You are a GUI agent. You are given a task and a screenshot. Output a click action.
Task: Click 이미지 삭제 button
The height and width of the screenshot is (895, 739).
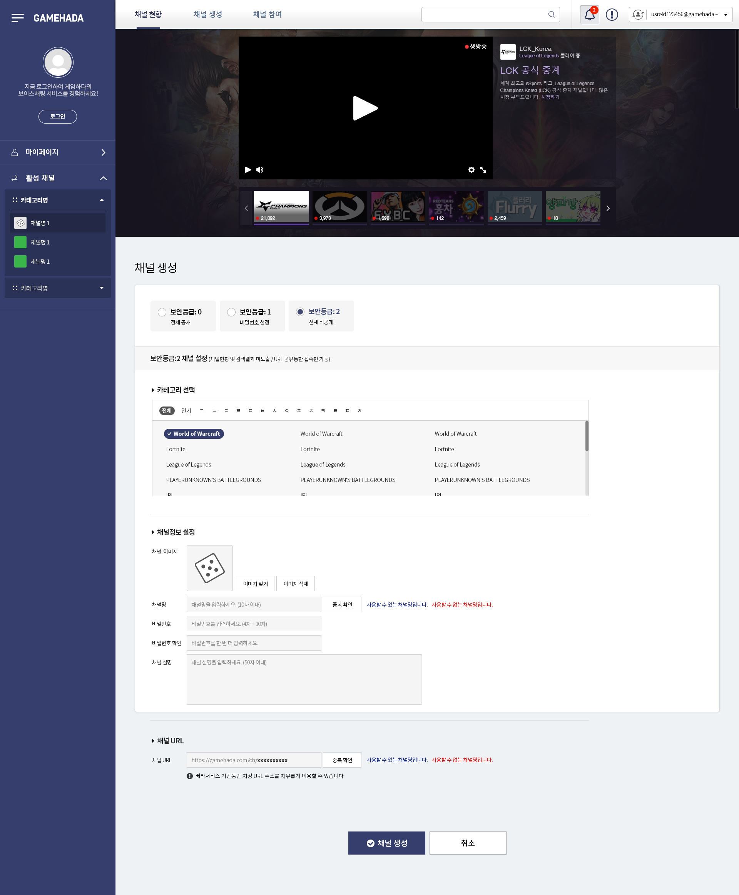[296, 584]
